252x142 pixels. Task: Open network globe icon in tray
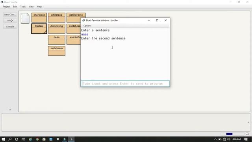click(x=224, y=139)
